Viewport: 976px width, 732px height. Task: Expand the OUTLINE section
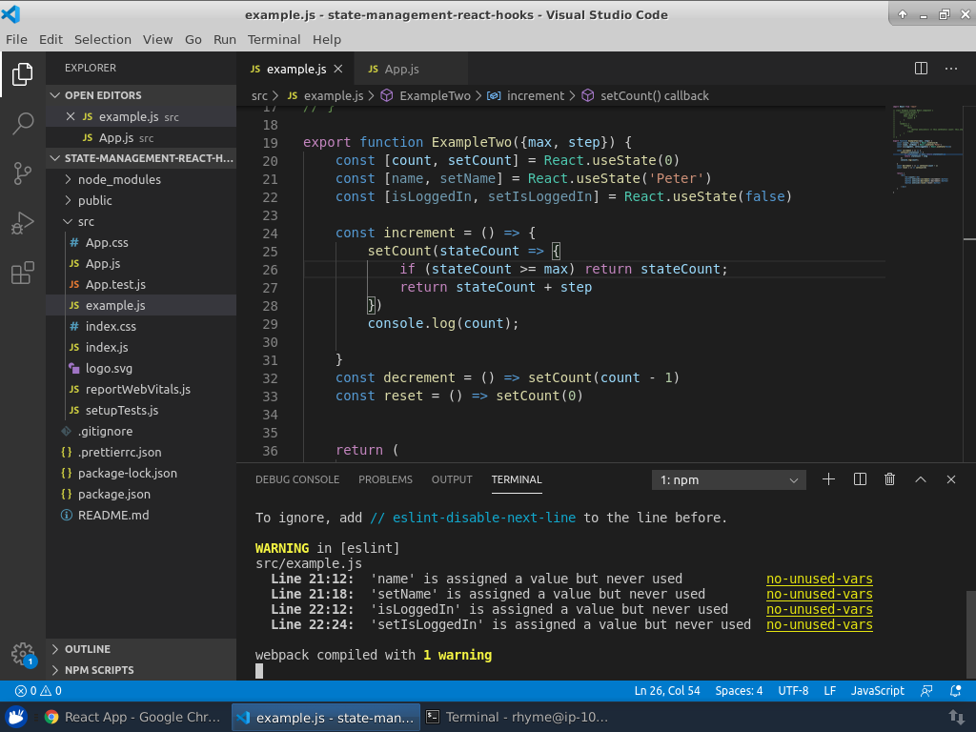click(88, 649)
